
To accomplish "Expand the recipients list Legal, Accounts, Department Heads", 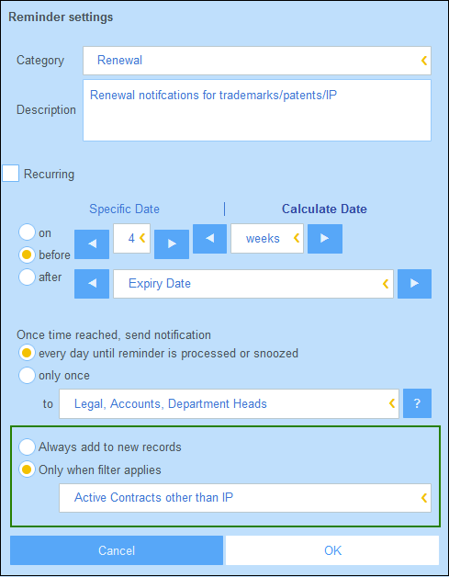I will tap(229, 403).
